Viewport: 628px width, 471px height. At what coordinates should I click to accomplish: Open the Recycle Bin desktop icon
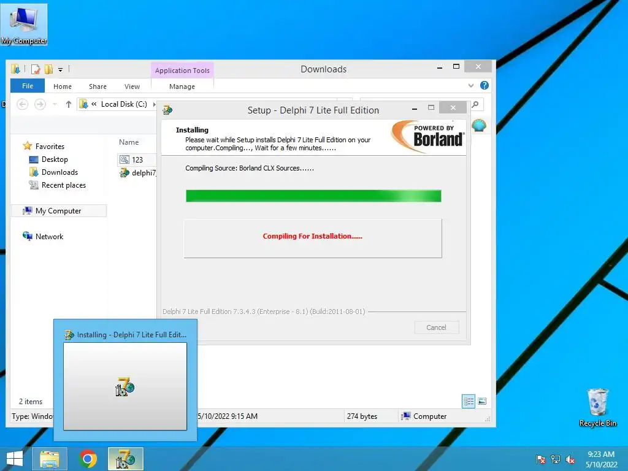pos(597,408)
